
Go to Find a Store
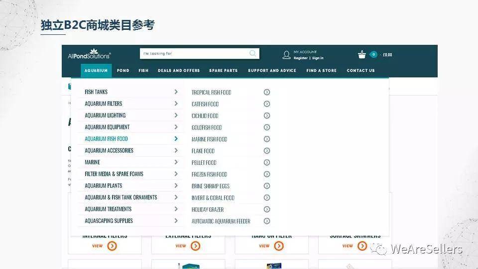pyautogui.click(x=322, y=70)
